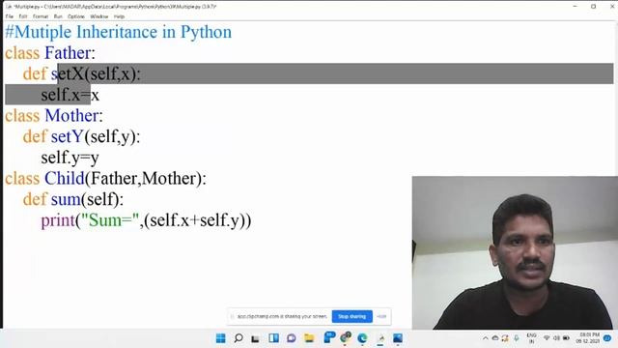
Task: Open the Run menu
Action: [58, 16]
